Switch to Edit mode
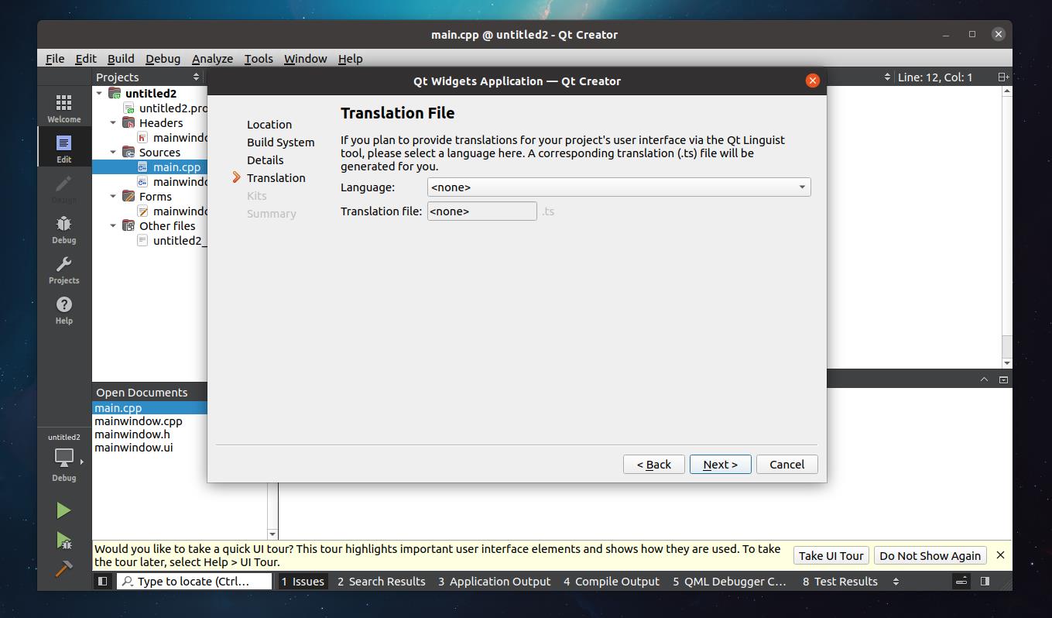Viewport: 1052px width, 618px height. click(63, 149)
